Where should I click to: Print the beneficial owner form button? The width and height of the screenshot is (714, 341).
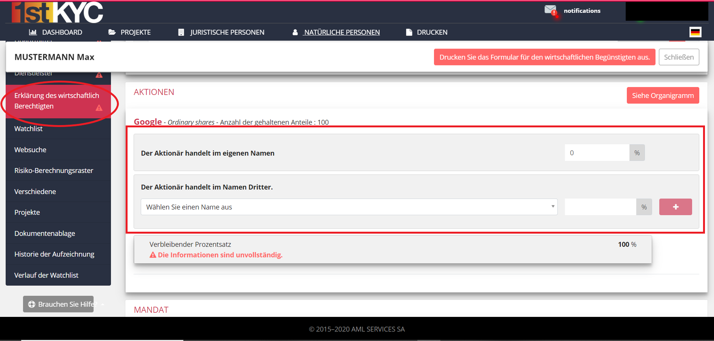545,57
